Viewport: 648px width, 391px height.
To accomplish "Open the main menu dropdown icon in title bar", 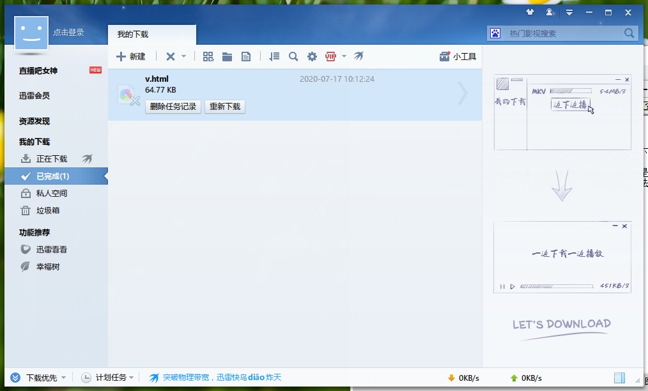I will coord(569,12).
